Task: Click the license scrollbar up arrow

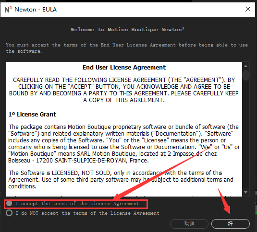Action: pos(245,66)
